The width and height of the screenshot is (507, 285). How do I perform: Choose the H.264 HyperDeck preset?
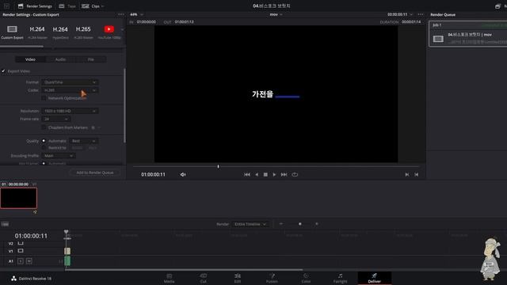click(60, 32)
